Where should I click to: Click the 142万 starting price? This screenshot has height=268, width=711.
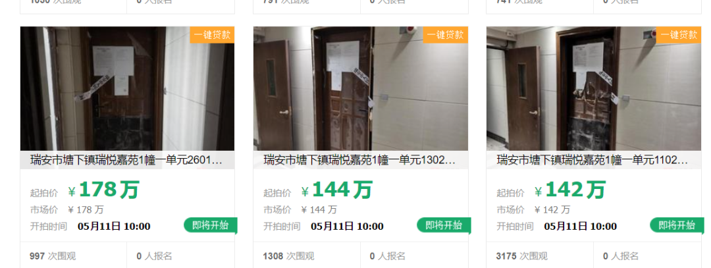tap(570, 190)
